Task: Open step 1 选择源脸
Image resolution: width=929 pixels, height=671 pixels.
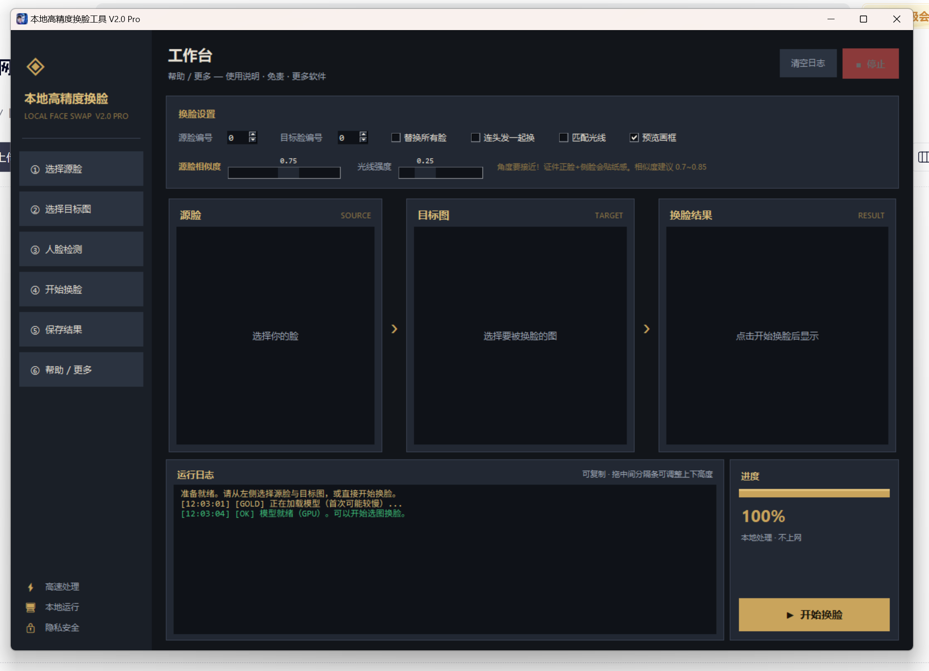Action: click(81, 169)
